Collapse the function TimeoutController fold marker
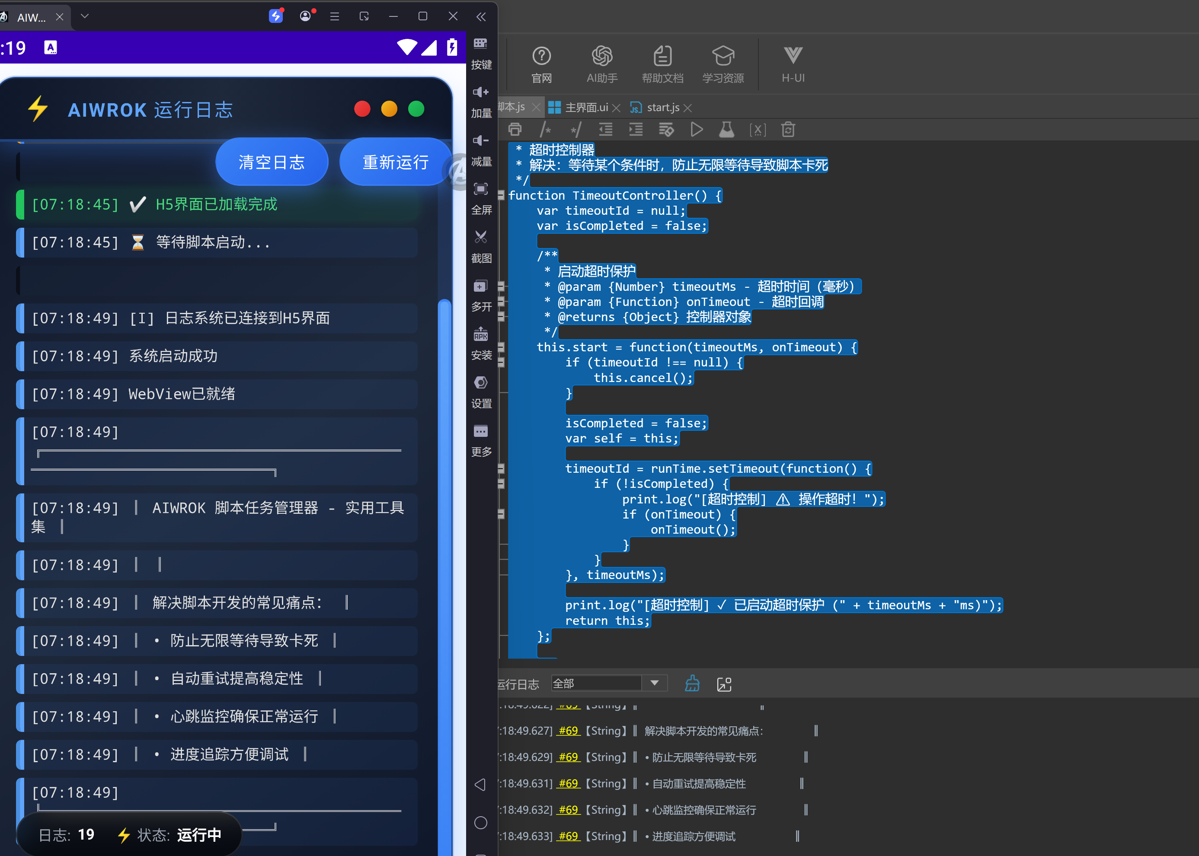 coord(501,196)
